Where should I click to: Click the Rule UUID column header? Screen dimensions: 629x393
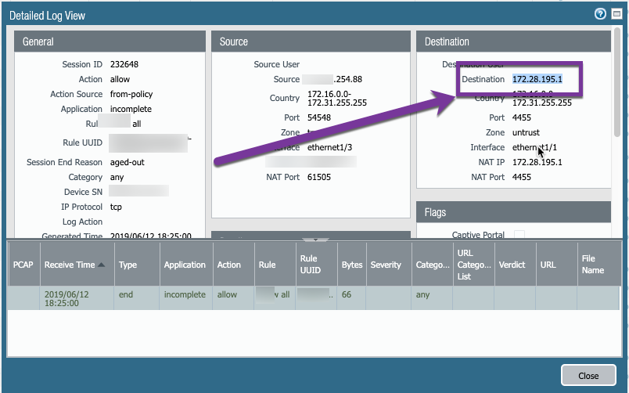coord(308,265)
